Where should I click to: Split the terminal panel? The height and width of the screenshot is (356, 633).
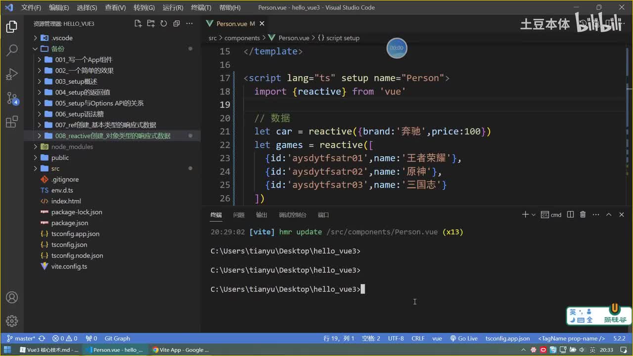(x=570, y=215)
